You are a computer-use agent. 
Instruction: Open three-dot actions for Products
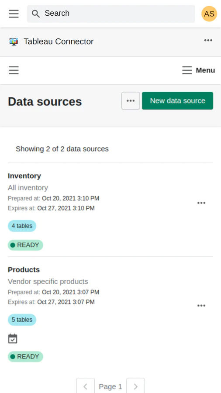[201, 306]
